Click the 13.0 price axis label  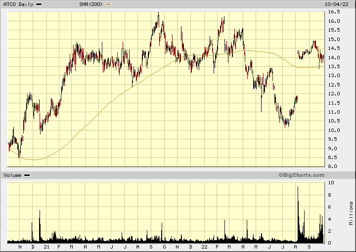(x=334, y=76)
